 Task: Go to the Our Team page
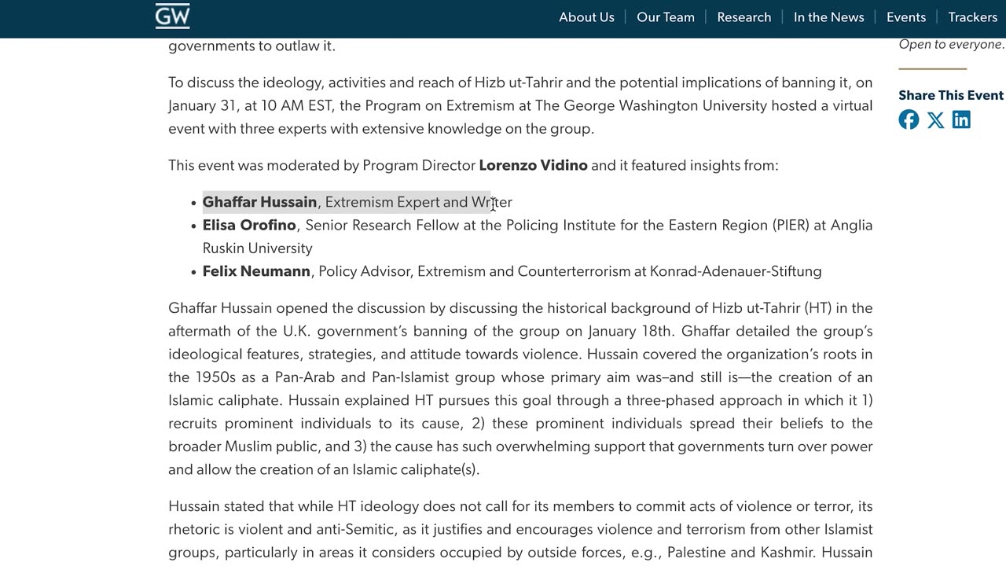[x=666, y=17]
